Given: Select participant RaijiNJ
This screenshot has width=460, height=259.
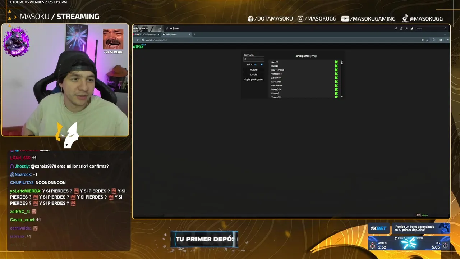Looking at the screenshot, I should pyautogui.click(x=275, y=66).
